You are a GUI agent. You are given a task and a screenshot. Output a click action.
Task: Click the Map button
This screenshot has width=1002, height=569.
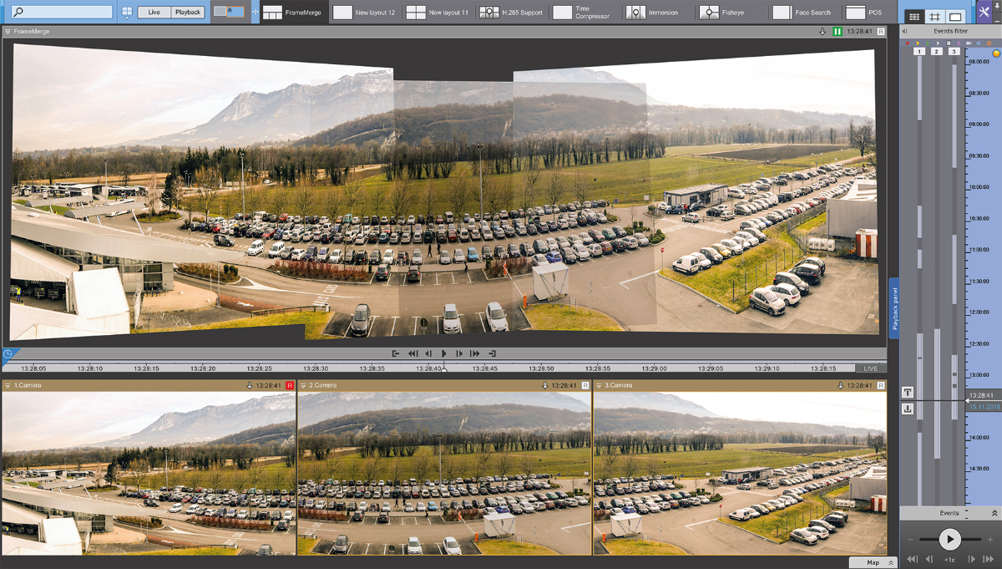tap(873, 562)
